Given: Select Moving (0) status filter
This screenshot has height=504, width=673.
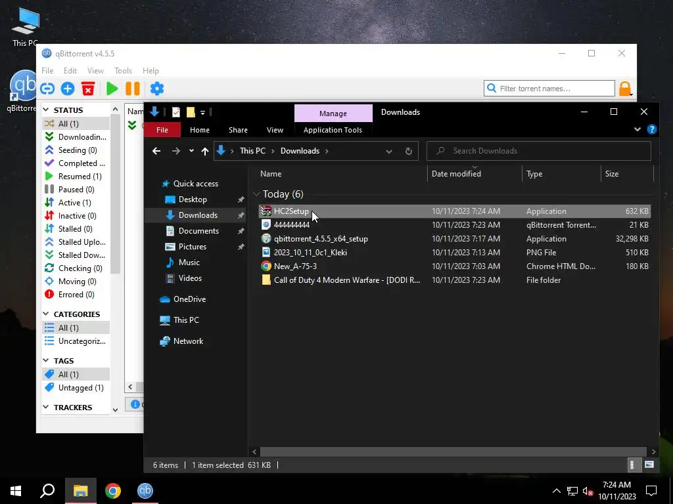Looking at the screenshot, I should [76, 282].
